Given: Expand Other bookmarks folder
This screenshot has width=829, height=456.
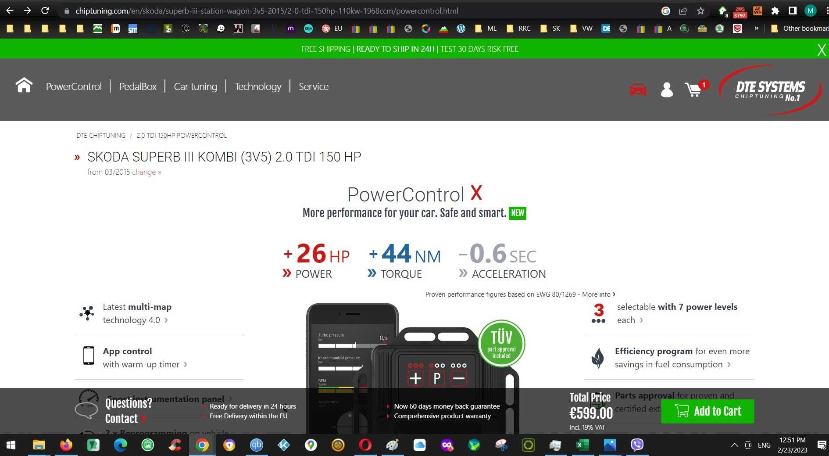Looking at the screenshot, I should point(799,29).
